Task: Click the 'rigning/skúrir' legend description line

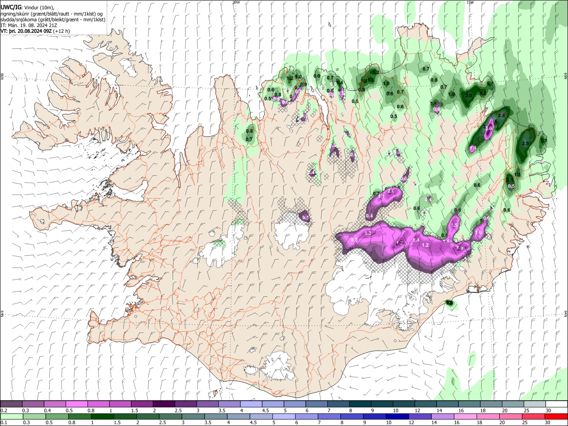Action: (x=52, y=14)
